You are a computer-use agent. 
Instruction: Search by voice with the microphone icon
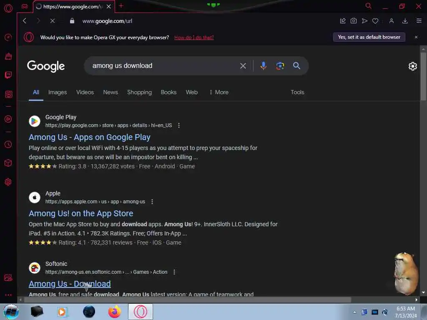[264, 66]
